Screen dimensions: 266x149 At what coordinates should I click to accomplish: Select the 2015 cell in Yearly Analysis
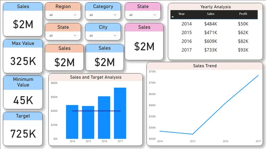pyautogui.click(x=187, y=32)
